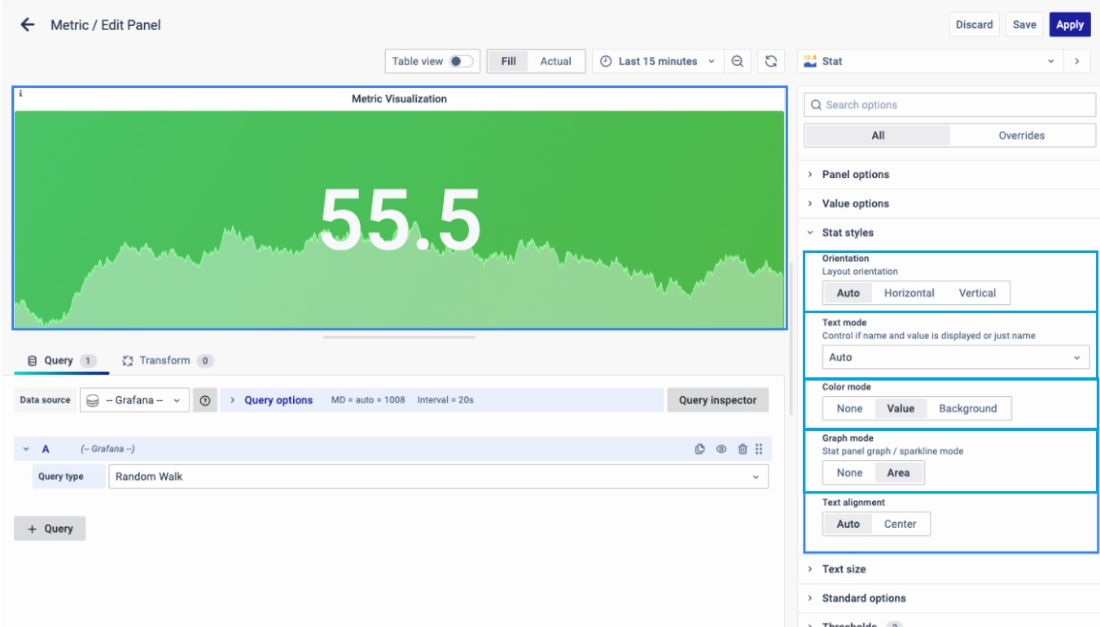Image resolution: width=1100 pixels, height=627 pixels.
Task: Click the drag handle for query A
Action: pos(759,449)
